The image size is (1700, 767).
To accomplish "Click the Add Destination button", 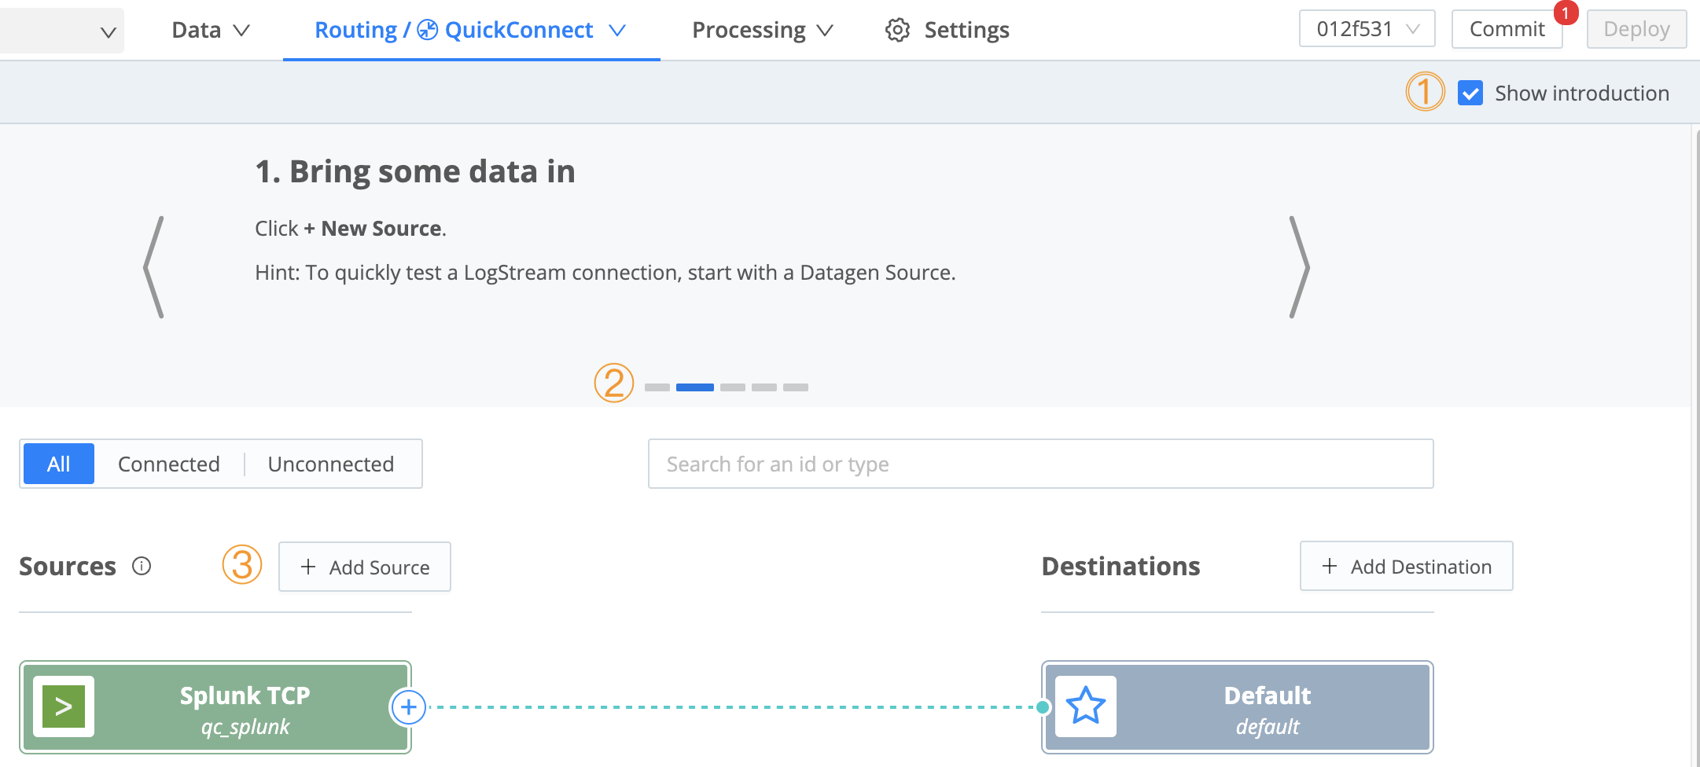I will point(1406,566).
